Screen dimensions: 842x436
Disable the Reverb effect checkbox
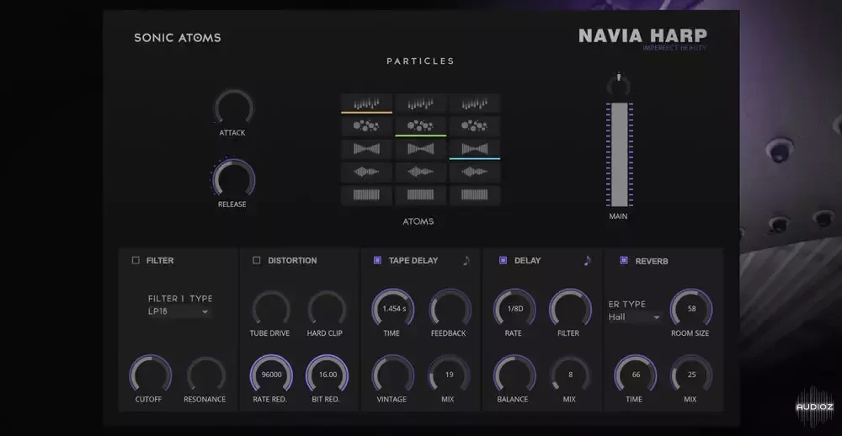coord(623,260)
